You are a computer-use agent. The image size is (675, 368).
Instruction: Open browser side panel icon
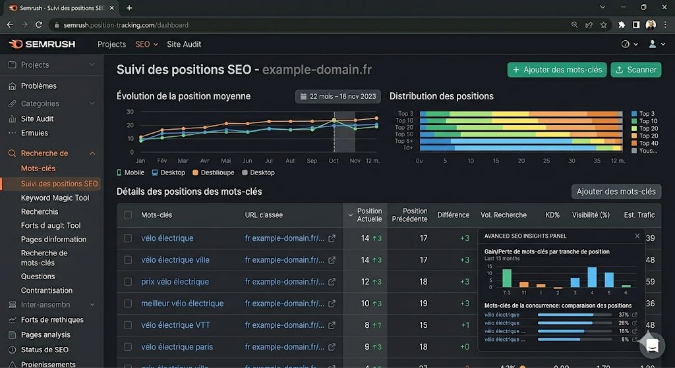636,25
